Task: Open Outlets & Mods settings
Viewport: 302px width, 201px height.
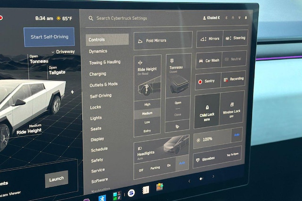Action: pos(104,84)
